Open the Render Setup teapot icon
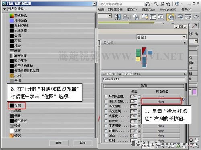The height and width of the screenshot is (150, 201). tap(180, 17)
